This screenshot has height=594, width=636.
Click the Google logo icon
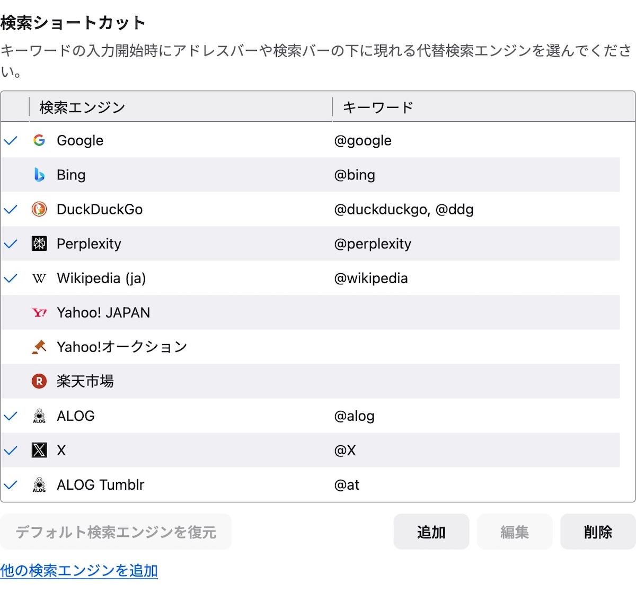[x=39, y=140]
